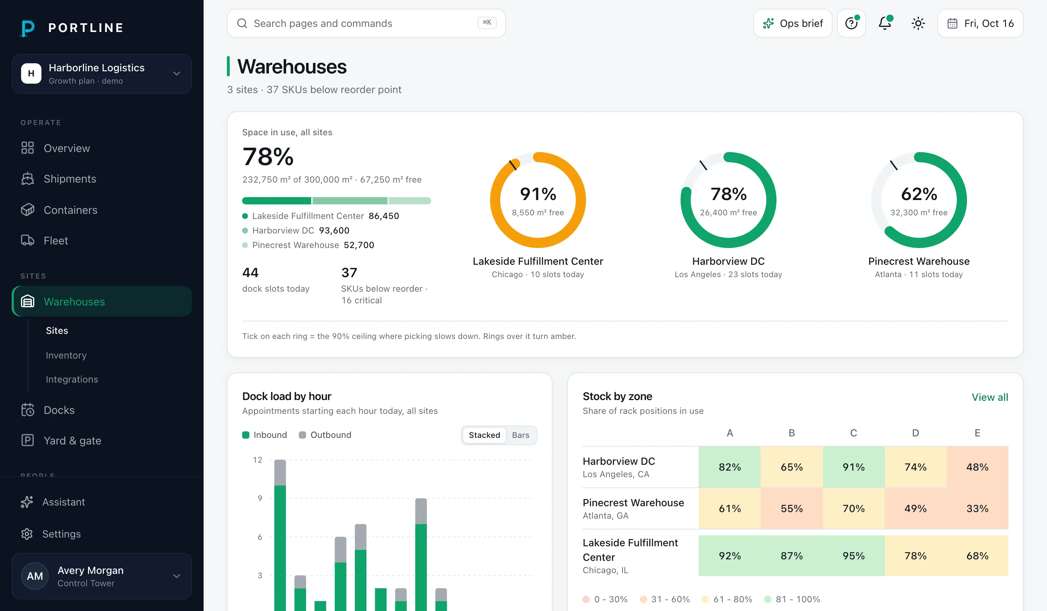Screen dimensions: 1047x611
Task: Open the Inventory submenu item
Action: coord(66,355)
